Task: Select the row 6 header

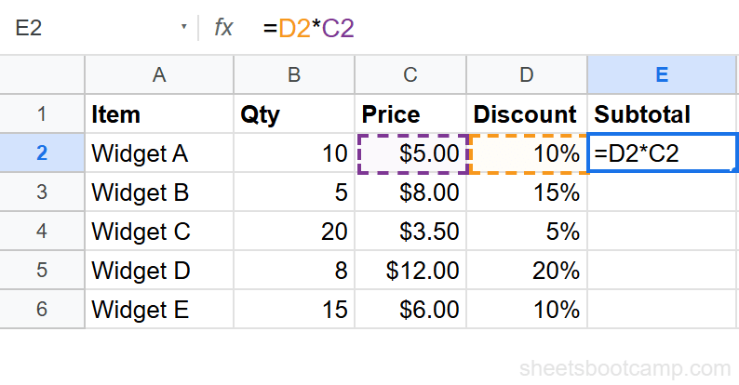Action: pyautogui.click(x=42, y=310)
